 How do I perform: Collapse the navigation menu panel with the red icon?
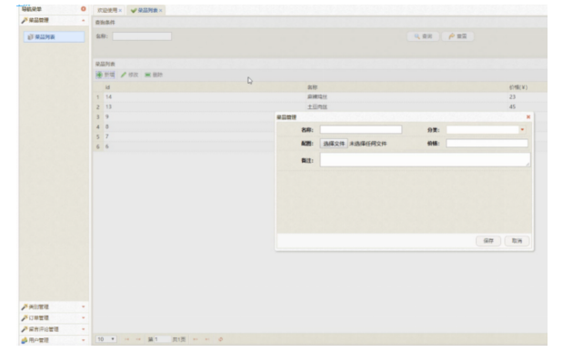pyautogui.click(x=84, y=9)
